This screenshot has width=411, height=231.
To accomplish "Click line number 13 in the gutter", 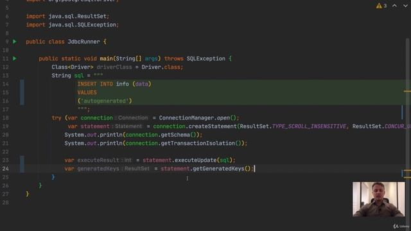I will [x=6, y=76].
